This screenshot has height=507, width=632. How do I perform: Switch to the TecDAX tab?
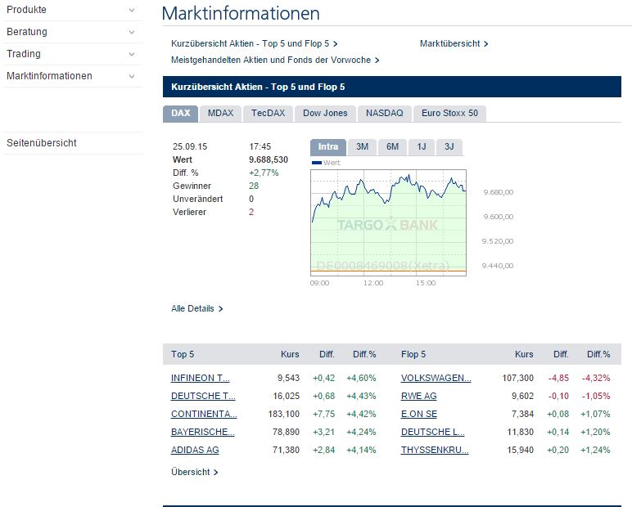tap(268, 114)
